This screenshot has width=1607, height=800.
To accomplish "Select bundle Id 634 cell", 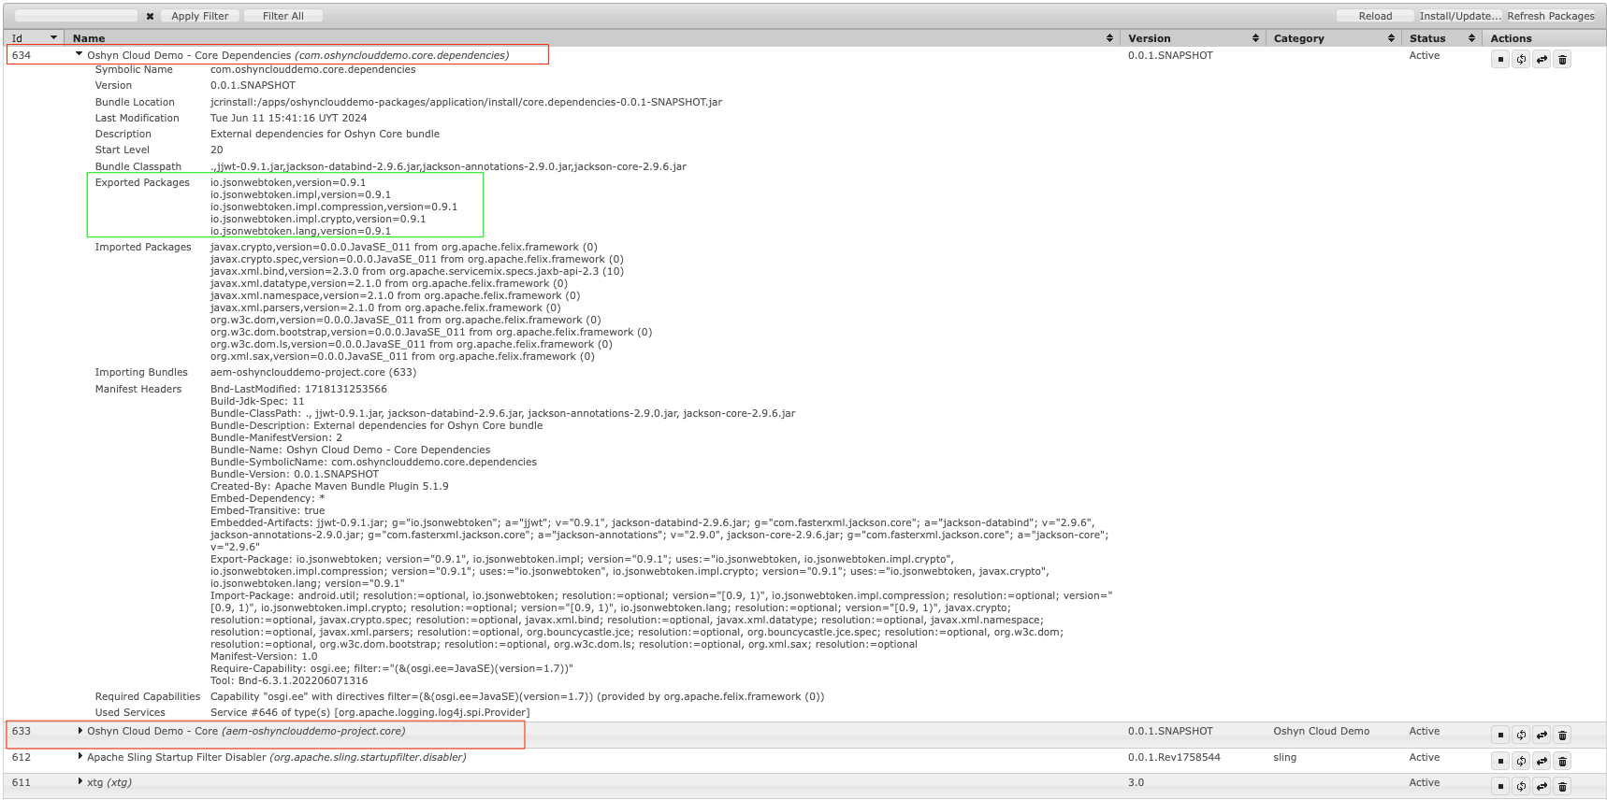I will coord(22,55).
